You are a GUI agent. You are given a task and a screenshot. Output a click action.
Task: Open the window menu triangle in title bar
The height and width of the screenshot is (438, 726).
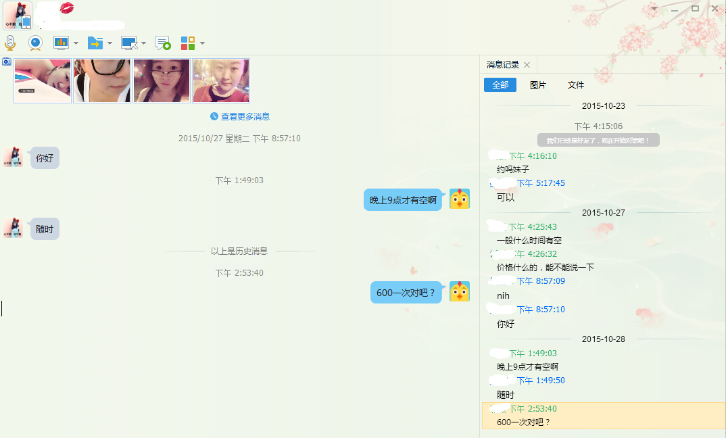[x=653, y=9]
